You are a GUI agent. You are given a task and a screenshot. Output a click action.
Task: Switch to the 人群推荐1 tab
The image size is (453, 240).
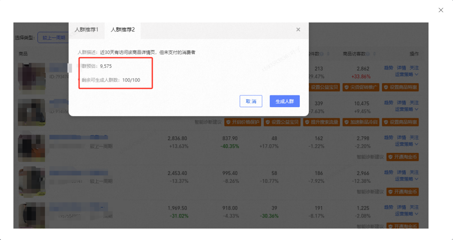pos(86,30)
